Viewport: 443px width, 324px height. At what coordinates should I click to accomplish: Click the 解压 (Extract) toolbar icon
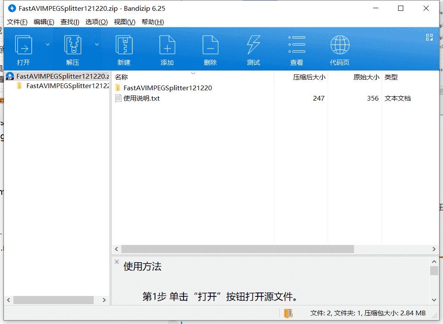(x=73, y=44)
